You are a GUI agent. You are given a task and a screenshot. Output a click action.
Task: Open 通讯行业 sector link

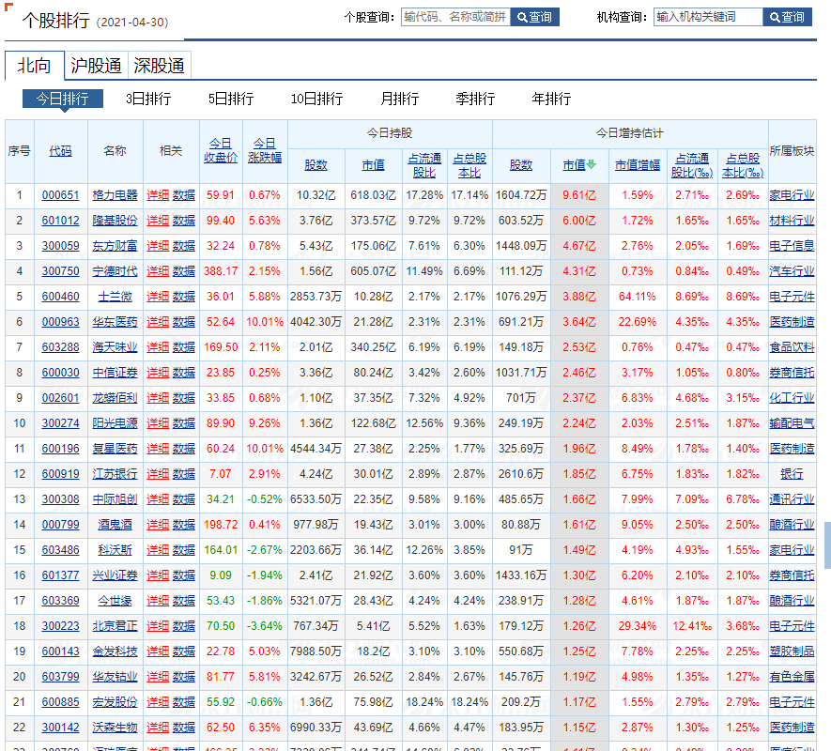[x=792, y=499]
